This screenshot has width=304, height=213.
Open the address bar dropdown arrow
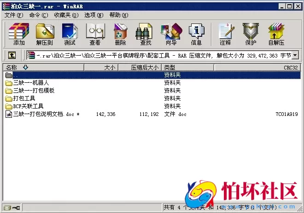pos(295,55)
